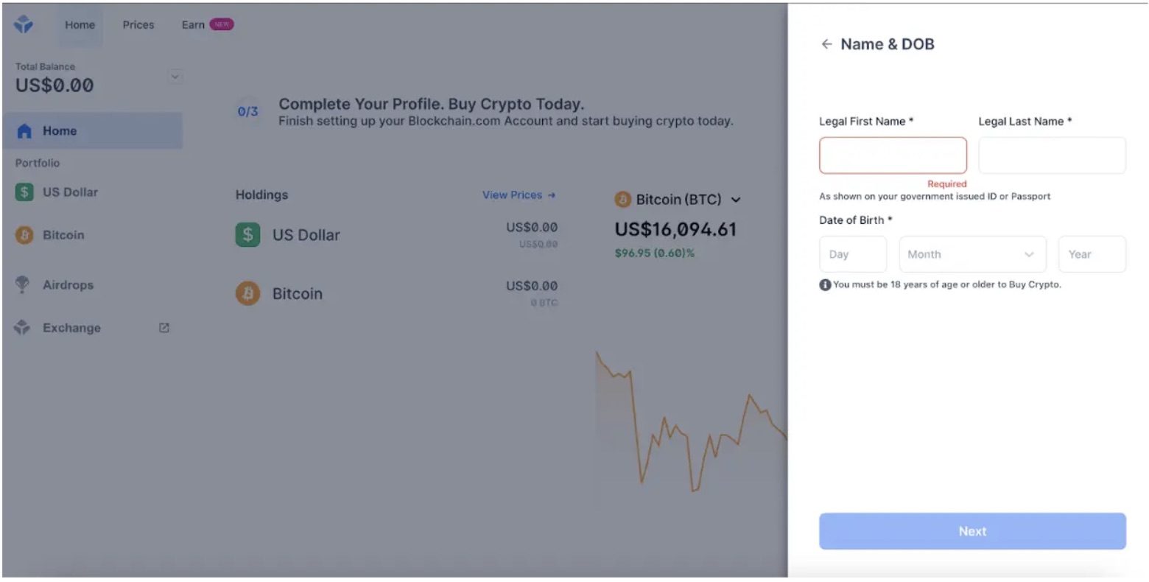Image resolution: width=1149 pixels, height=582 pixels.
Task: Select the Airdrops parachute icon
Action: [x=23, y=284]
